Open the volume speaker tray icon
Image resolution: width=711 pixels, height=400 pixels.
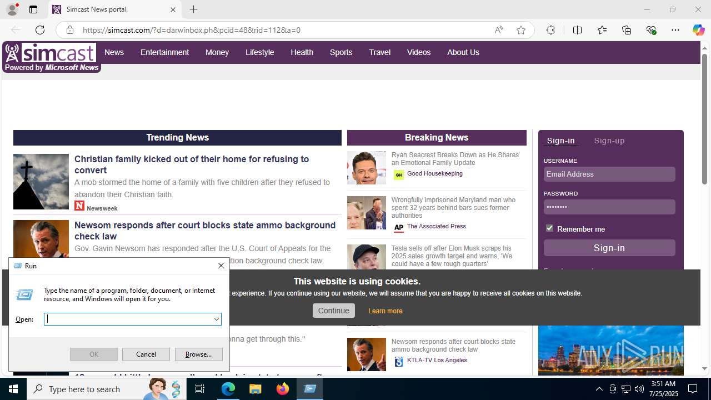(639, 389)
